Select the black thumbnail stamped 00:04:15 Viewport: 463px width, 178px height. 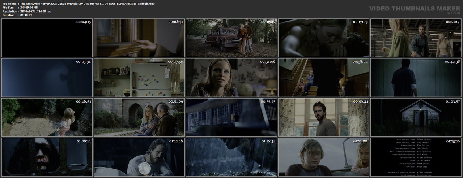[x=47, y=38]
